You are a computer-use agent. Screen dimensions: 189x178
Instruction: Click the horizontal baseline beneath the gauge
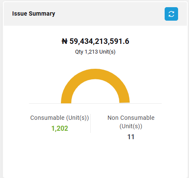point(95,103)
